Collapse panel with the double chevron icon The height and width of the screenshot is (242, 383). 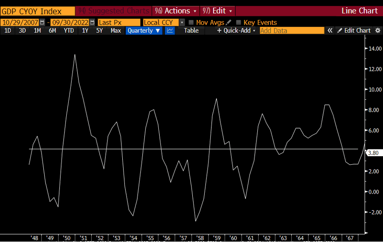330,31
